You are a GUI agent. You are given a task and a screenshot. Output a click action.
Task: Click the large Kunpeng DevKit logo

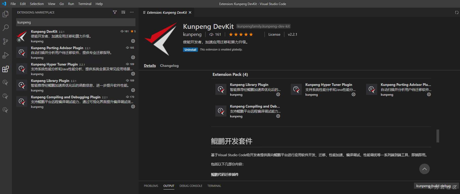coord(161,39)
